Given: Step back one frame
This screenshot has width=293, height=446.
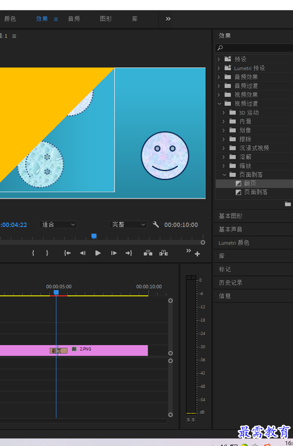Looking at the screenshot, I should [83, 253].
